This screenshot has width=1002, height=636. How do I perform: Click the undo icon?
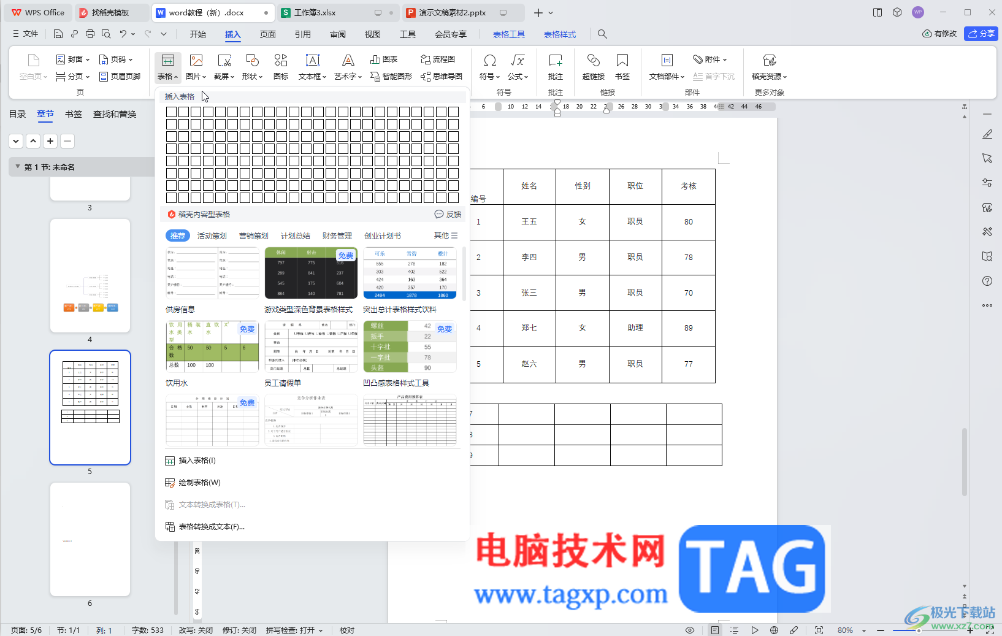[123, 34]
